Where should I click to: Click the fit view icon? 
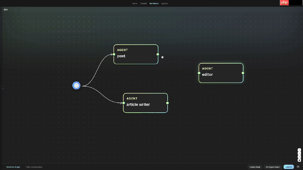[x=299, y=157]
